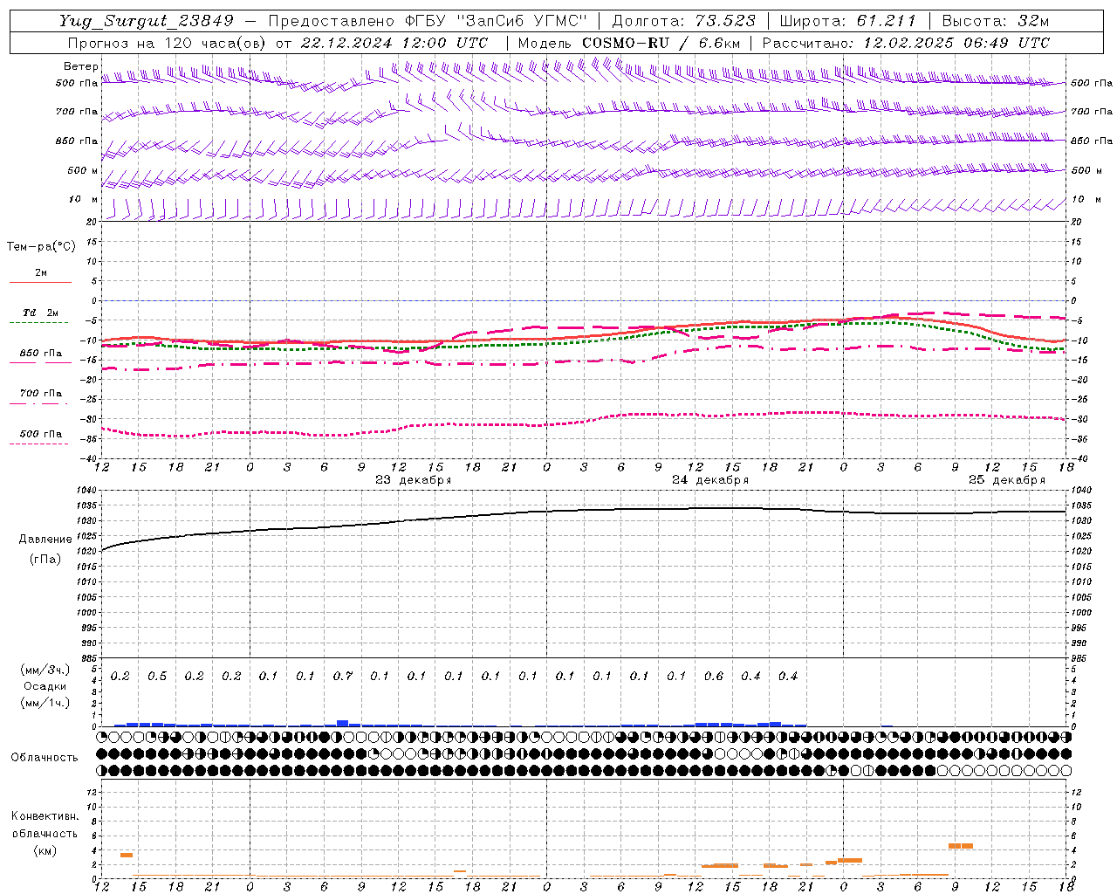1117x894 pixels.
Task: Click the (гПа) unit label under Давление
Action: [45, 559]
